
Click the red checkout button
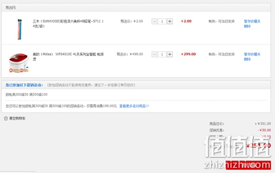(248, 165)
